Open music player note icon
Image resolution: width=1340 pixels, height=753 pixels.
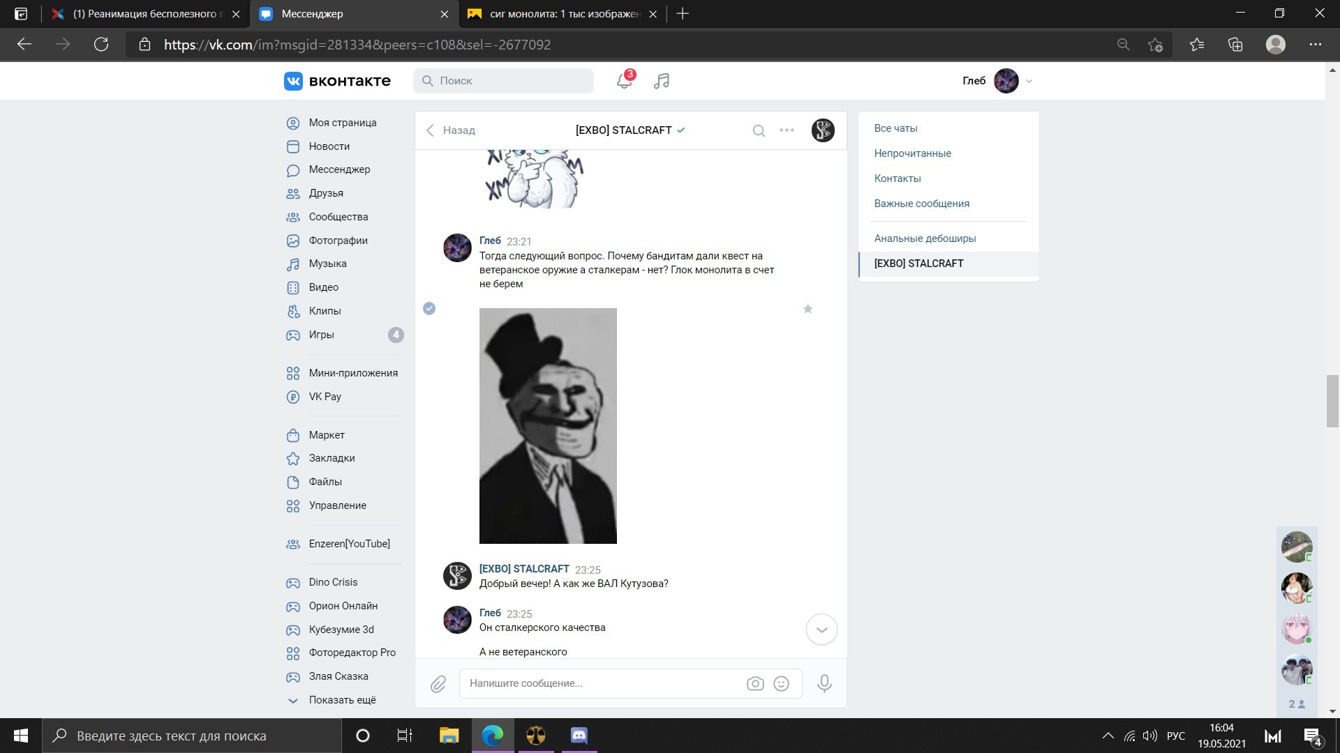(662, 81)
